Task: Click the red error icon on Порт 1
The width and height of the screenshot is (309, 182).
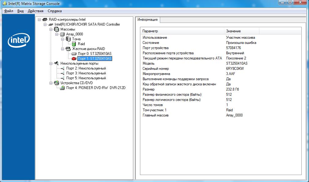Action: 74,59
